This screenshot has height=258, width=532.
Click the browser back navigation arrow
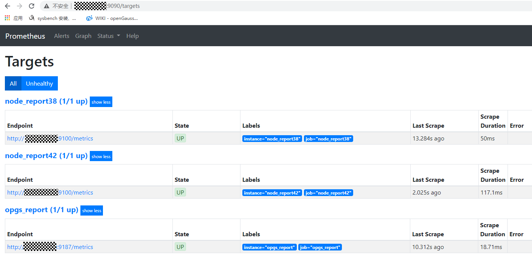(x=8, y=6)
